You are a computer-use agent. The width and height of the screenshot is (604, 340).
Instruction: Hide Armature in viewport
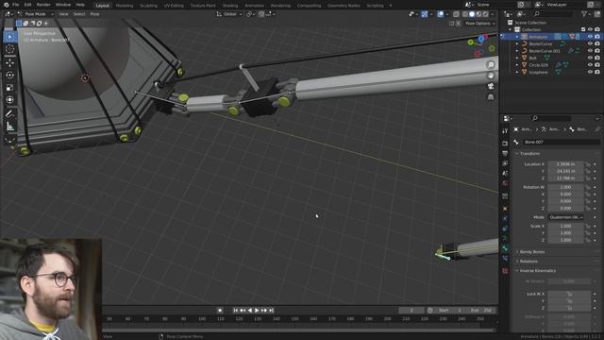pos(590,37)
